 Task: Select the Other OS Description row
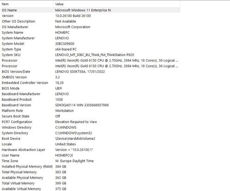(18, 21)
